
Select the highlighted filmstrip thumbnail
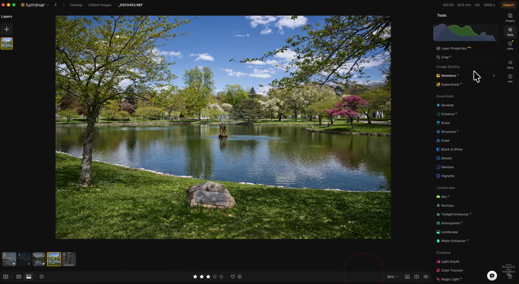54,259
